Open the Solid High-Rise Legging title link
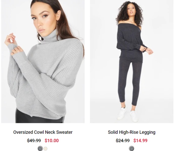 click(132, 132)
